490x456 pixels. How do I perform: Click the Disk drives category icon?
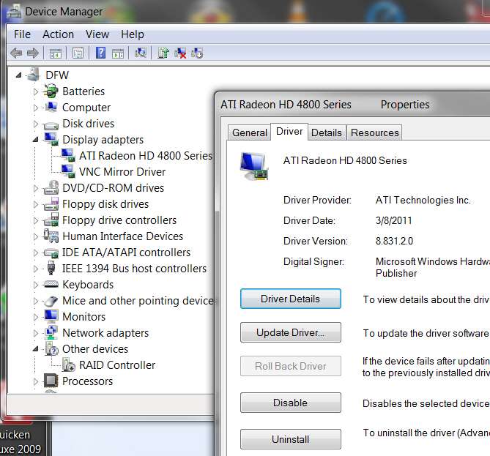click(x=51, y=125)
